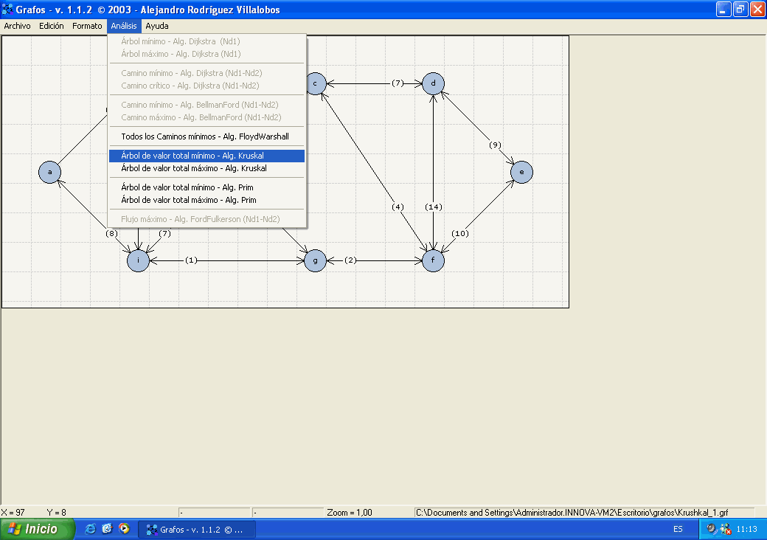767x540 pixels.
Task: Open the Ayuda menu
Action: 156,26
